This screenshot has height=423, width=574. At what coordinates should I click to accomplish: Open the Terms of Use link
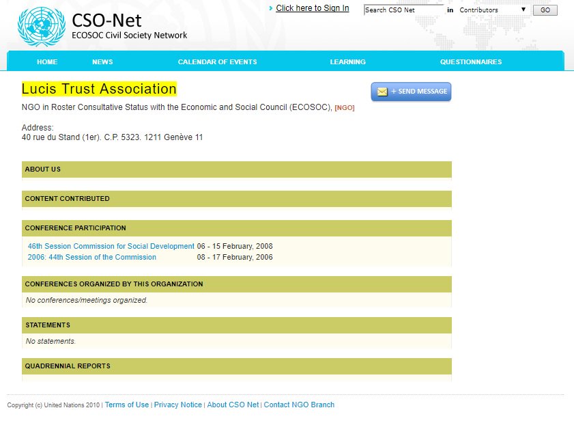[127, 405]
